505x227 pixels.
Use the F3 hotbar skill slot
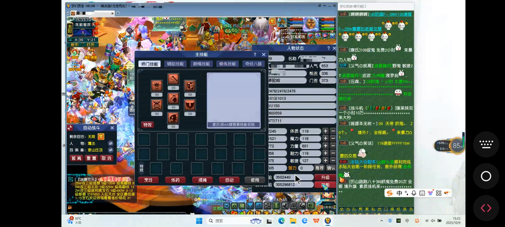coord(268,205)
